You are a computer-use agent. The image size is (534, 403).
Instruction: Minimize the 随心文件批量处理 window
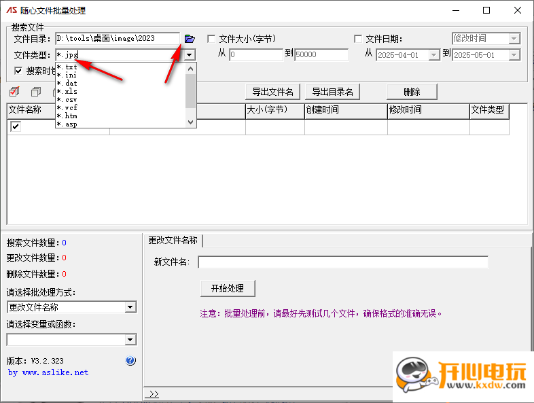coord(456,11)
